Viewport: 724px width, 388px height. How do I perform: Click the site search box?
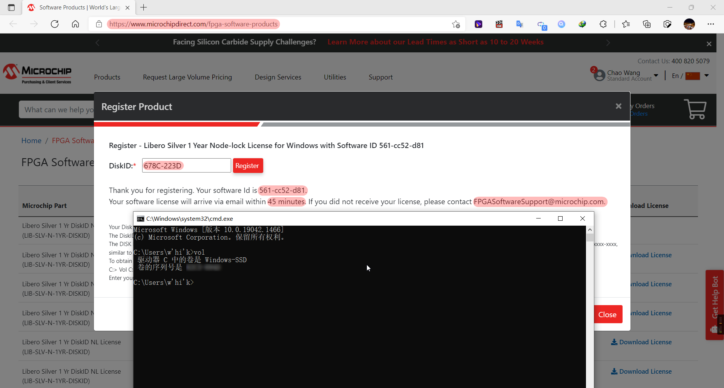[x=57, y=110]
